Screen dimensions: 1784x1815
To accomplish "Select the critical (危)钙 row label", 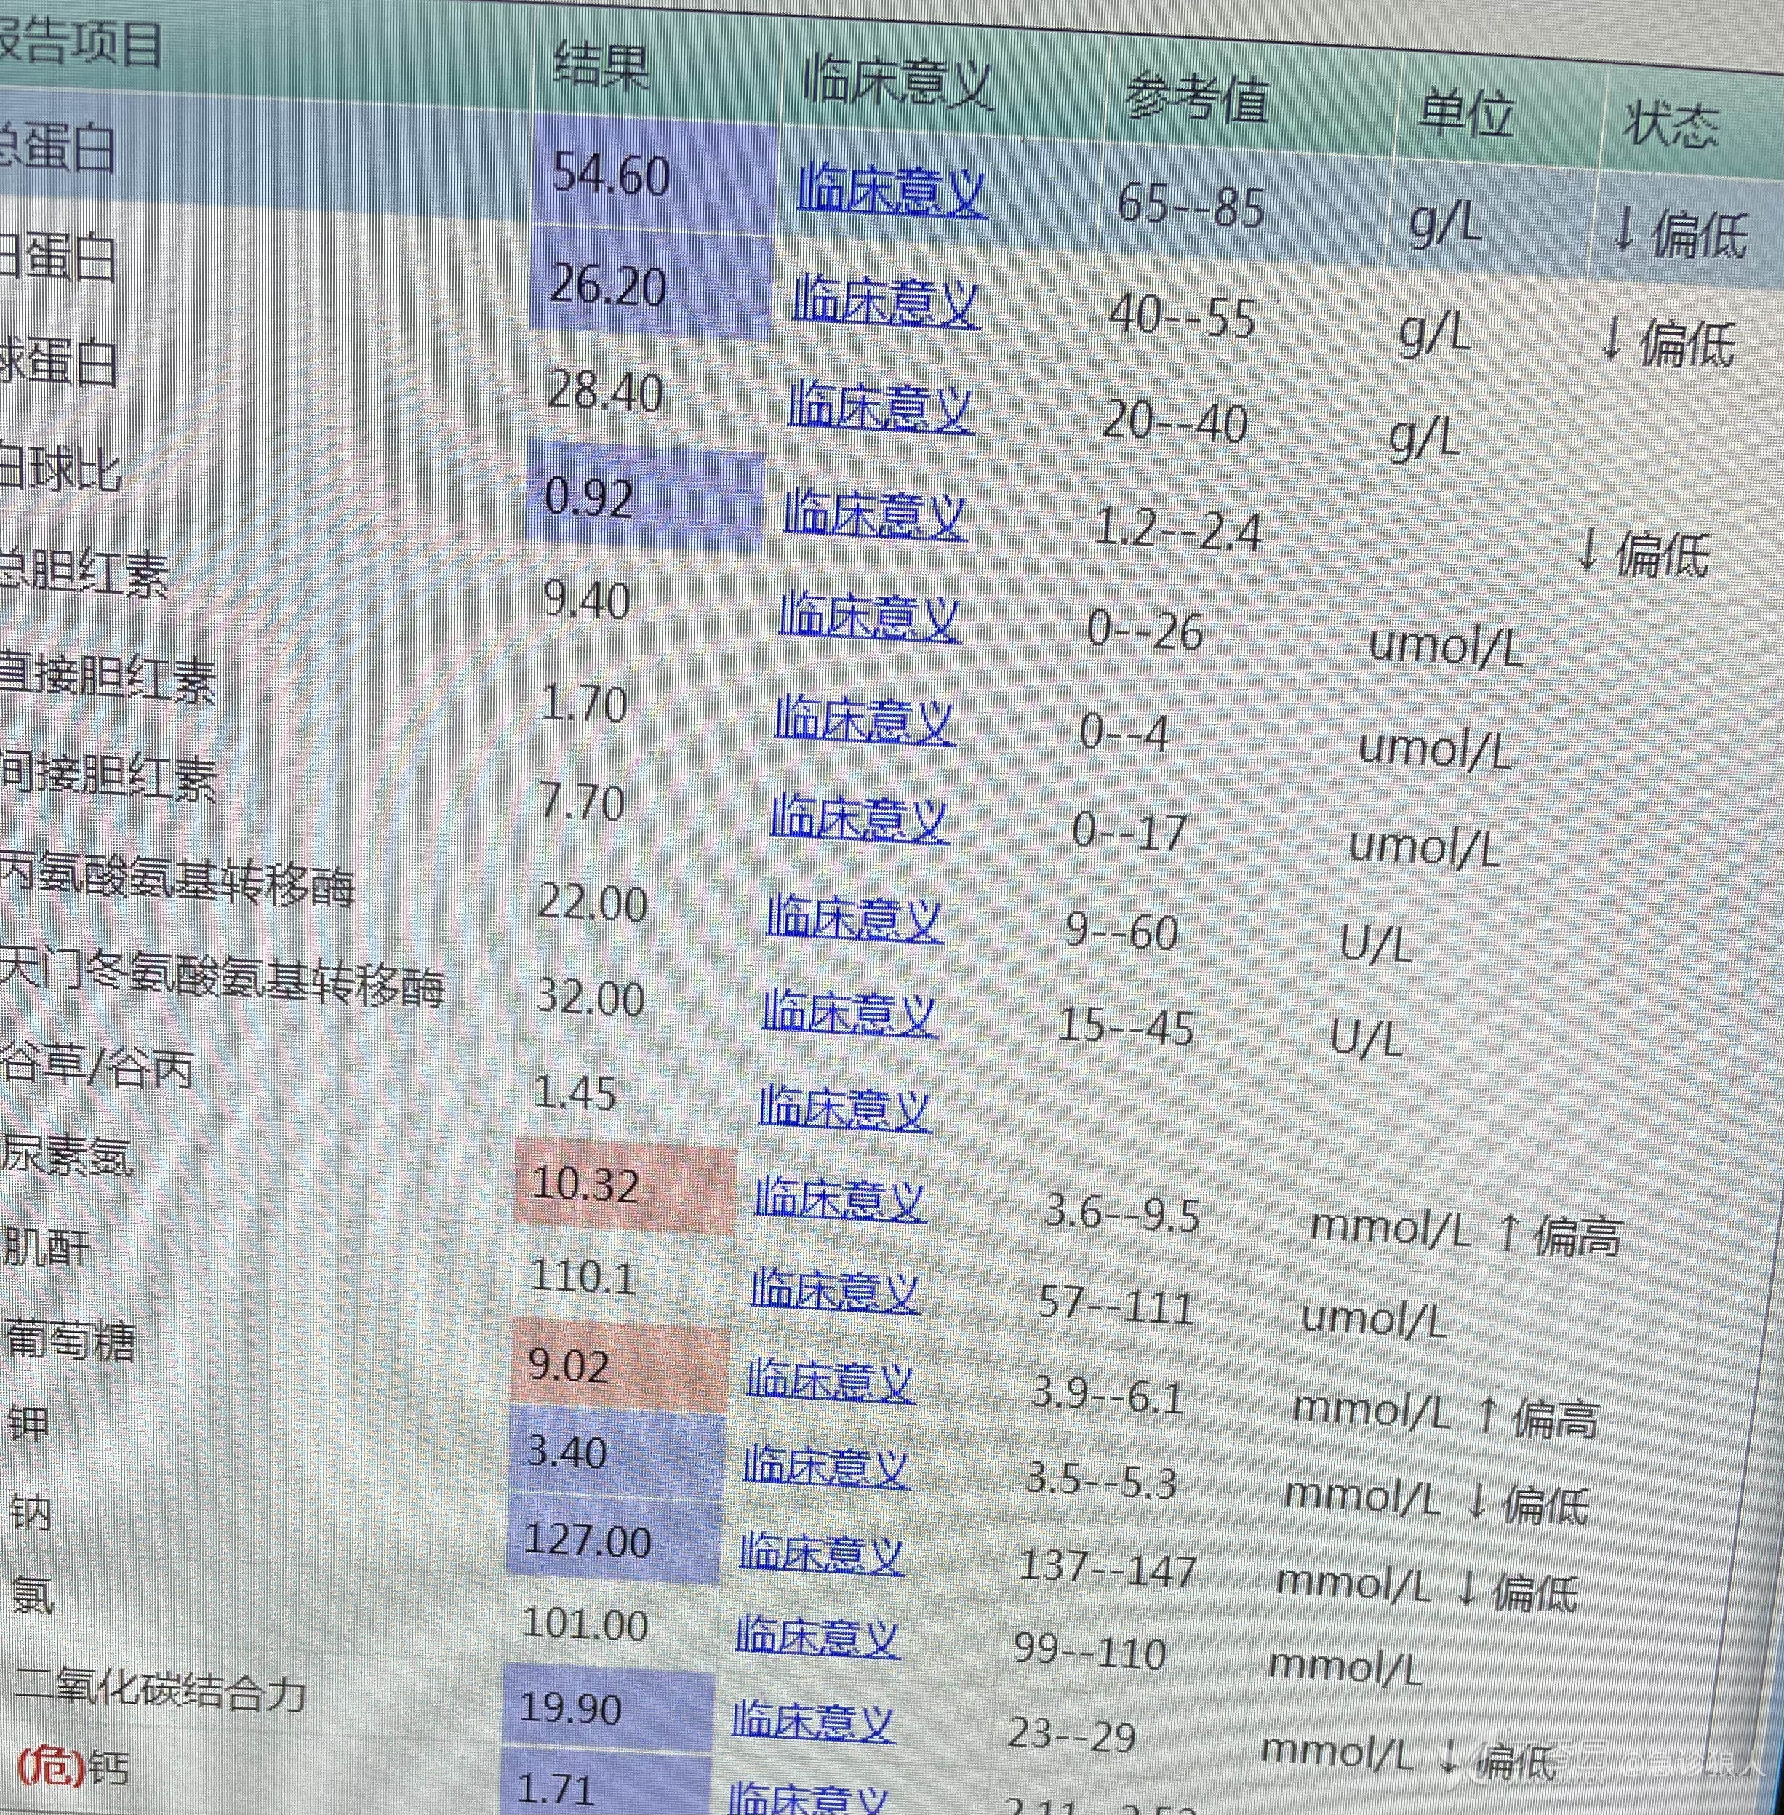I will (73, 1768).
